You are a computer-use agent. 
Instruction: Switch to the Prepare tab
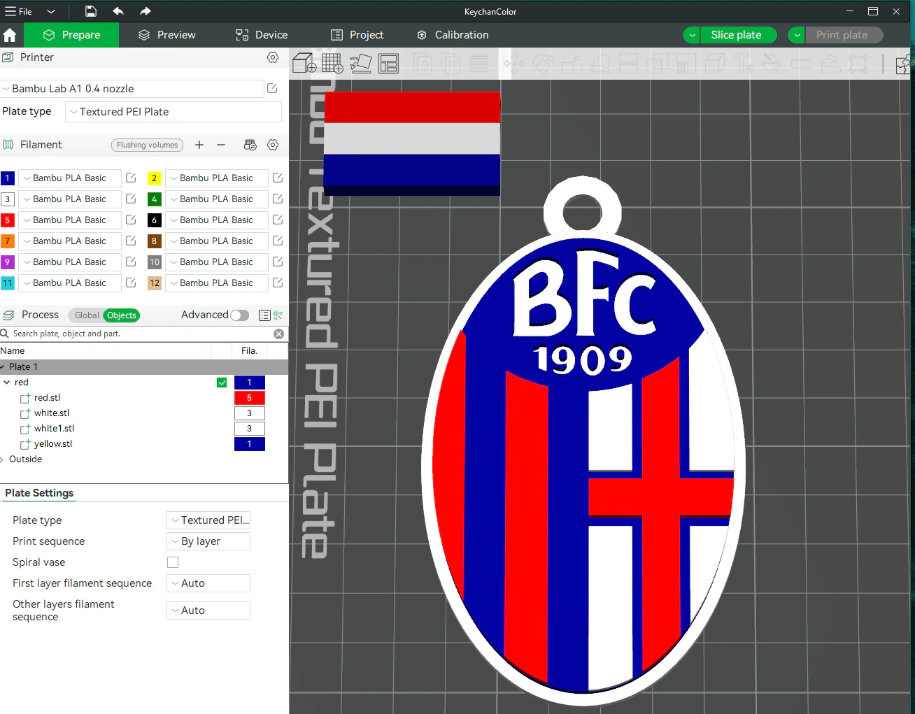point(71,35)
